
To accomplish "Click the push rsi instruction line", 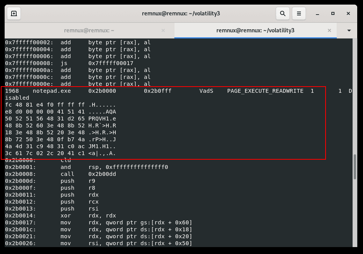I will pos(52,209).
